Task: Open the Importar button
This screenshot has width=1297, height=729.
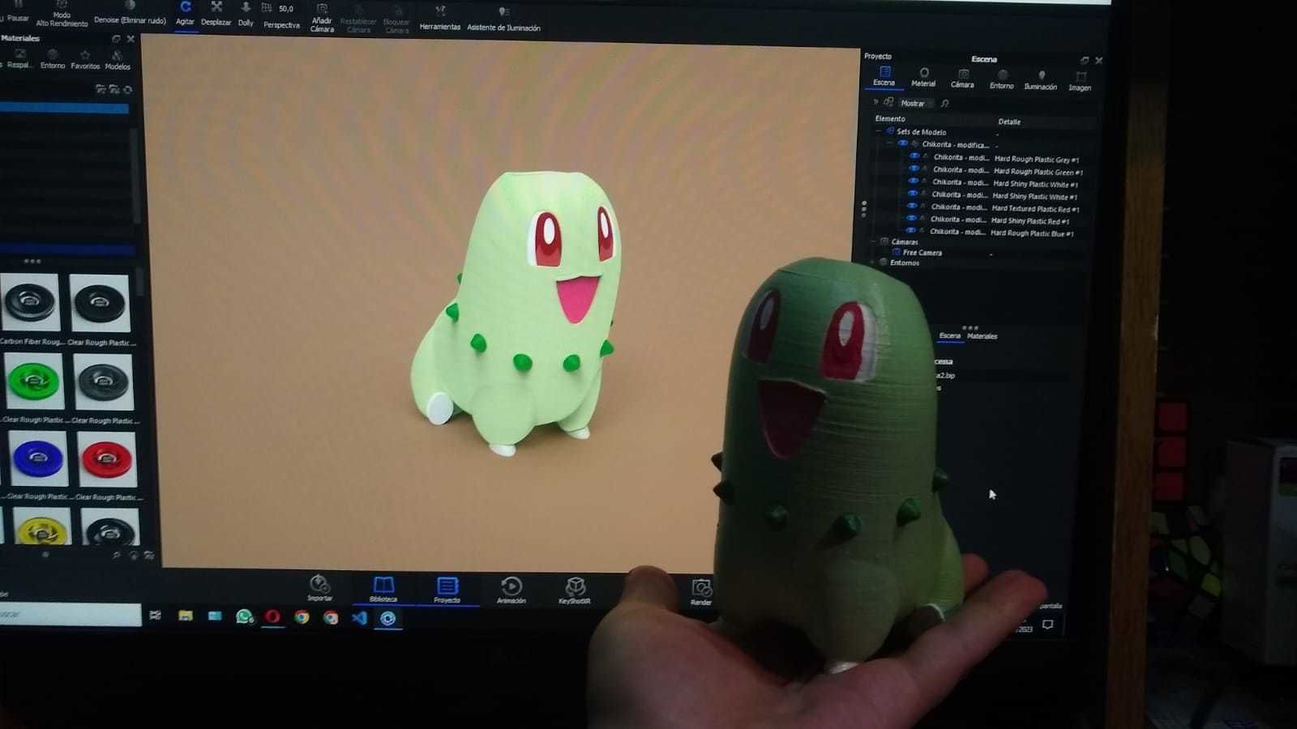Action: click(x=319, y=588)
